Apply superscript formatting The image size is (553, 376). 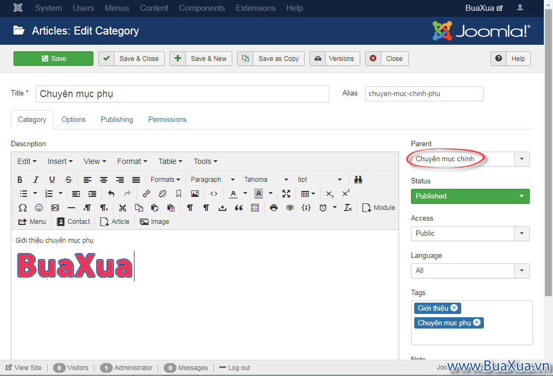(346, 194)
